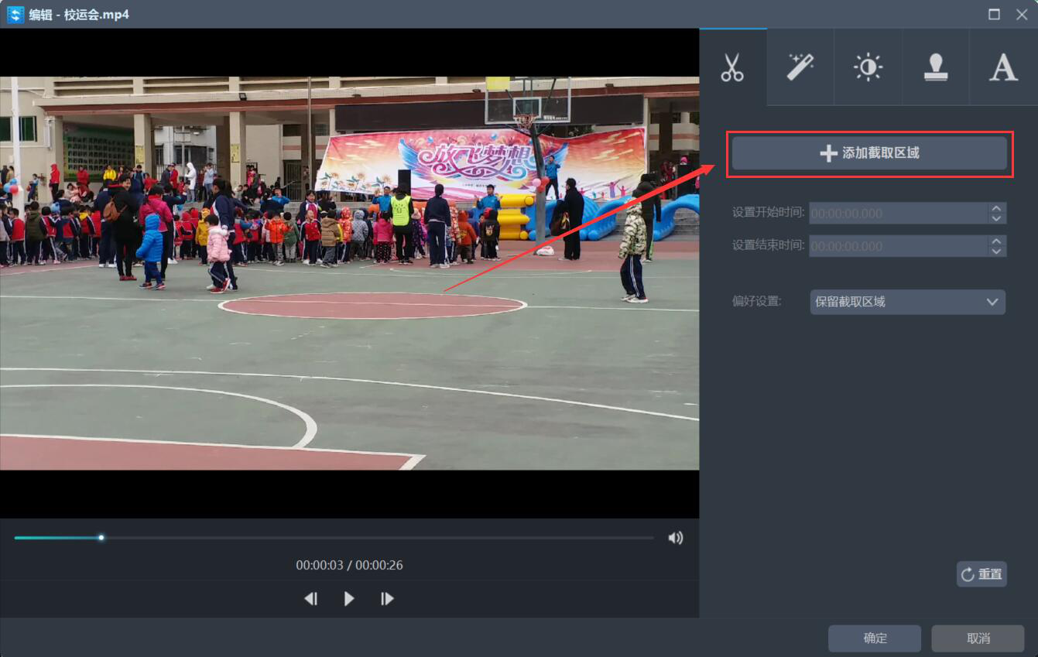Mute the video volume speaker icon
This screenshot has height=657, width=1038.
point(676,538)
